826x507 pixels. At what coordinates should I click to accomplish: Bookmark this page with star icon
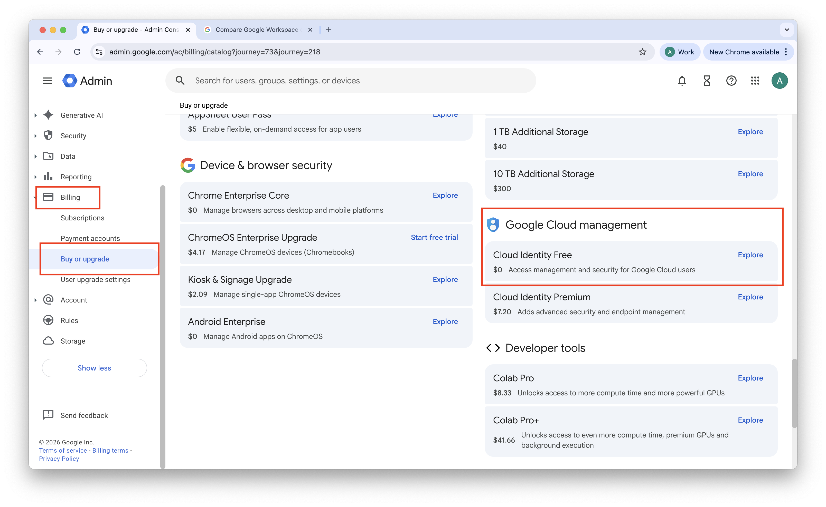pos(642,52)
